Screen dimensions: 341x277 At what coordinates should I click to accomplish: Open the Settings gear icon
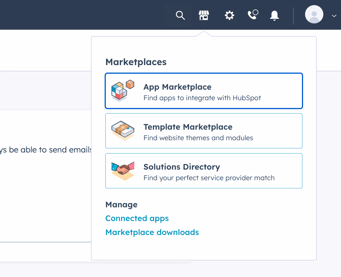pyautogui.click(x=229, y=15)
